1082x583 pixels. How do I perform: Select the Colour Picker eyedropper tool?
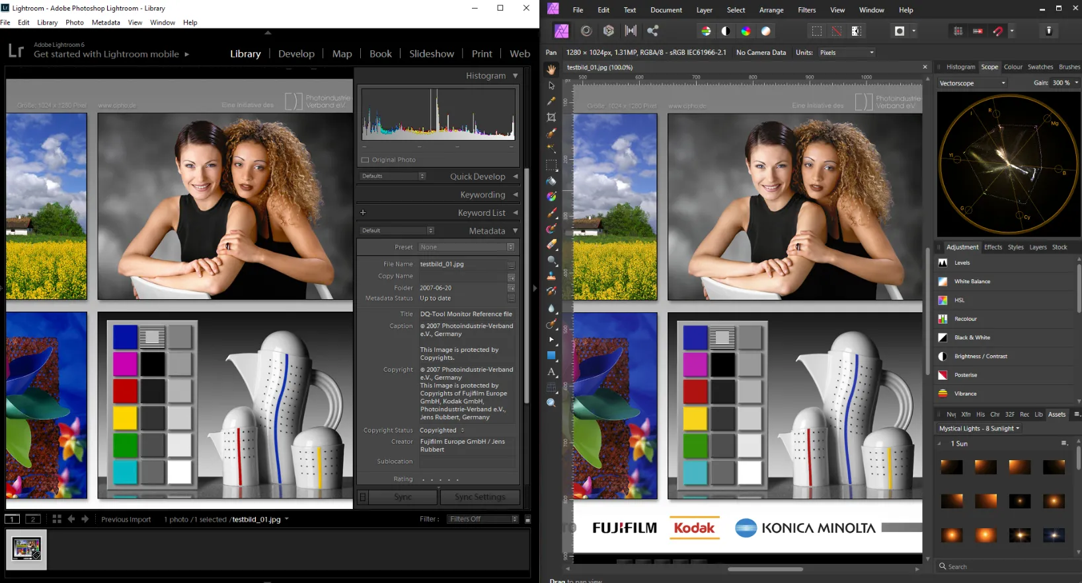pos(551,101)
